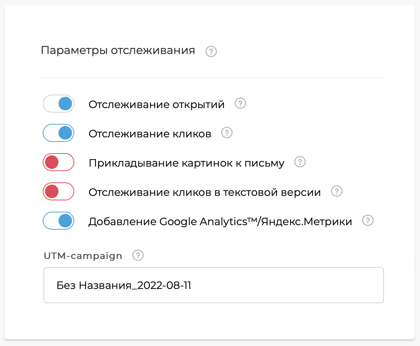
Task: Open help tooltip for "Параметры отслеживания" heading
Action: [x=211, y=51]
